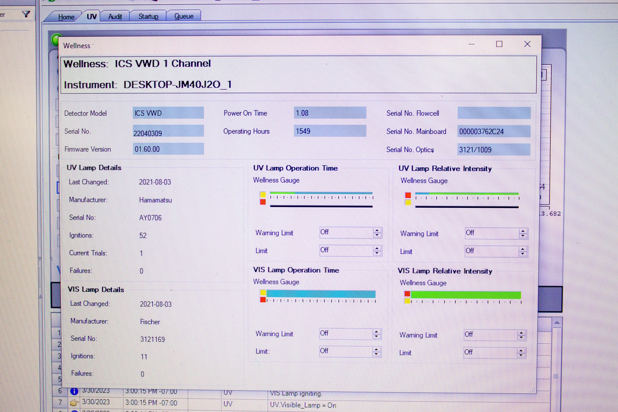618x412 pixels.
Task: Adjust VIS Lamp Relative Intensity Limit spinner
Action: point(521,353)
